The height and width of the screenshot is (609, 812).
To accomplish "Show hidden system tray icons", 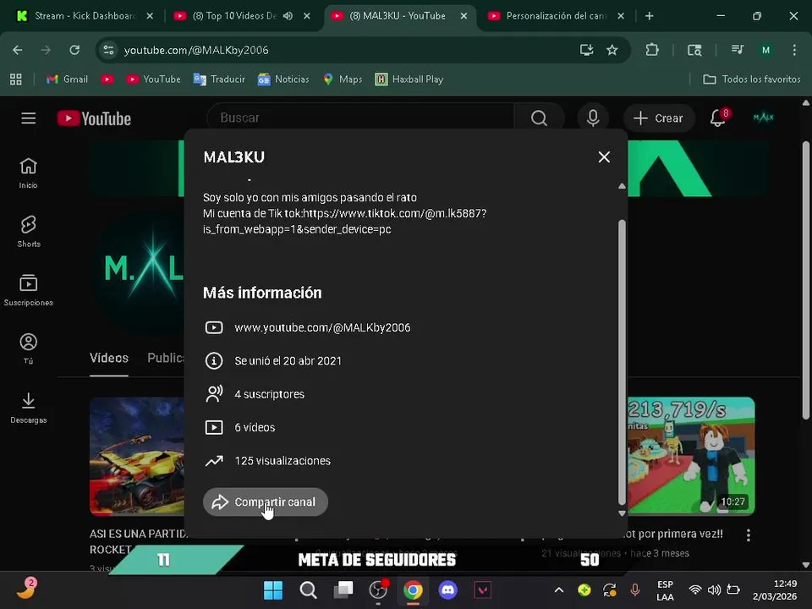I will point(559,590).
